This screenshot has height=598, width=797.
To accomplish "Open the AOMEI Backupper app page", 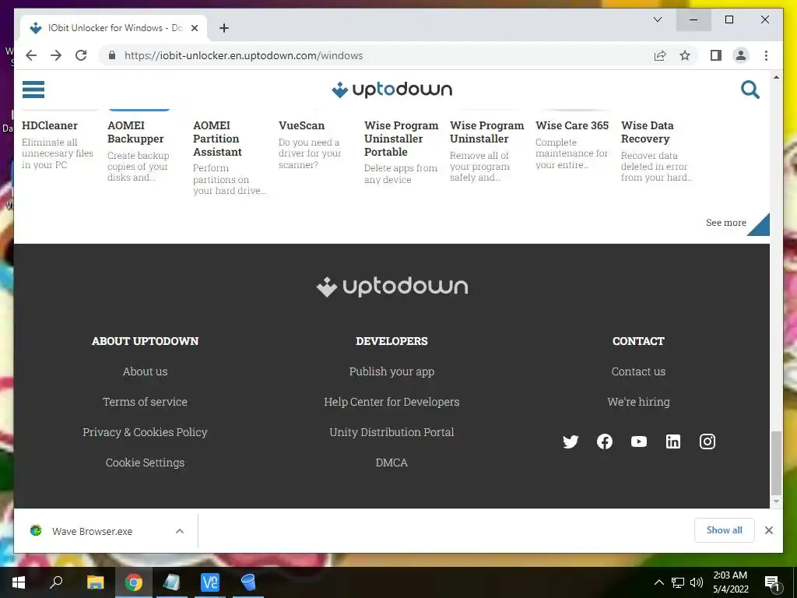I will point(135,132).
